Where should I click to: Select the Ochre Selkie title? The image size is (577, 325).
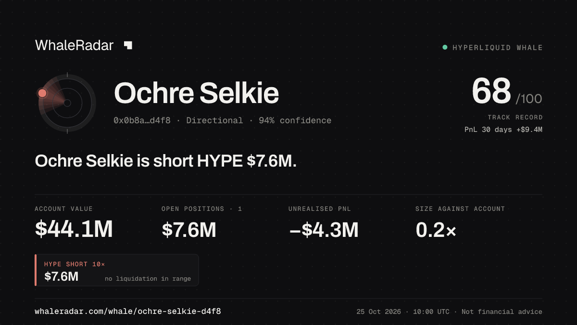coord(196,93)
